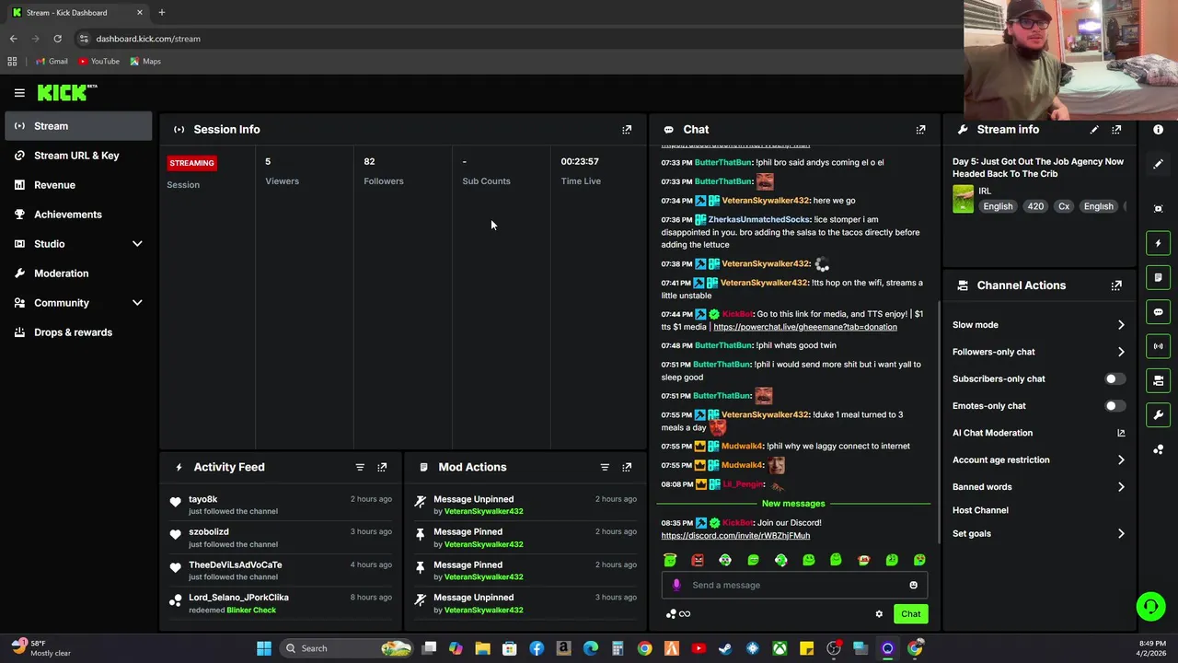Click username tayo8k in Activity Feed
This screenshot has width=1178, height=663.
pos(202,499)
